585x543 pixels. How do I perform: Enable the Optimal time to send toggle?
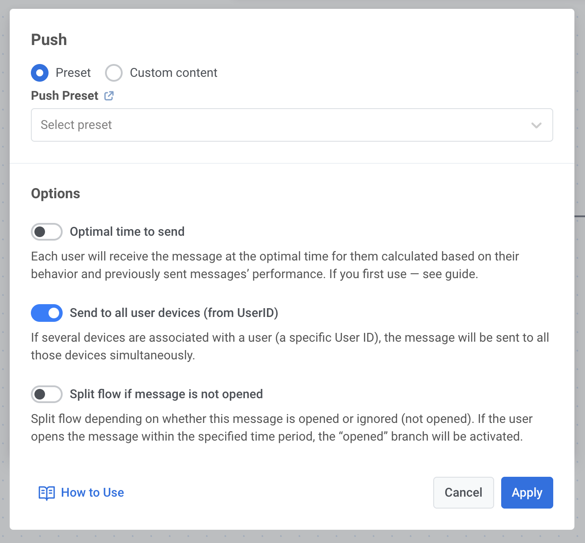47,232
